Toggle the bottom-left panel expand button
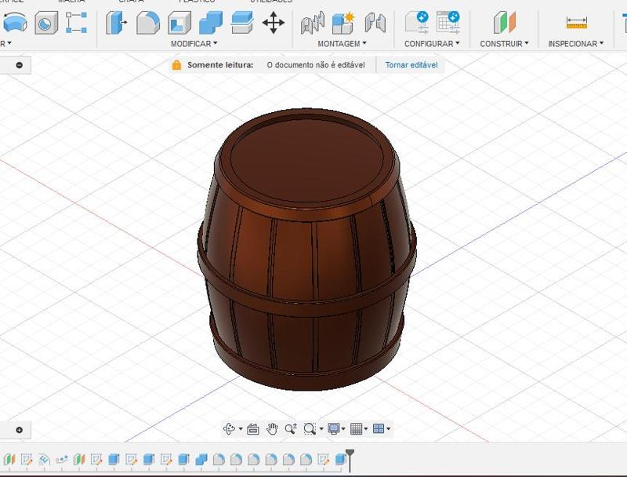This screenshot has height=477, width=627. pyautogui.click(x=17, y=429)
